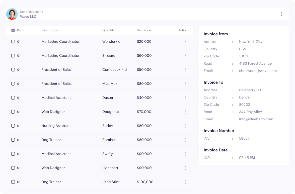
Task: Tick the checkbox for the Swifty row
Action: 13,154
